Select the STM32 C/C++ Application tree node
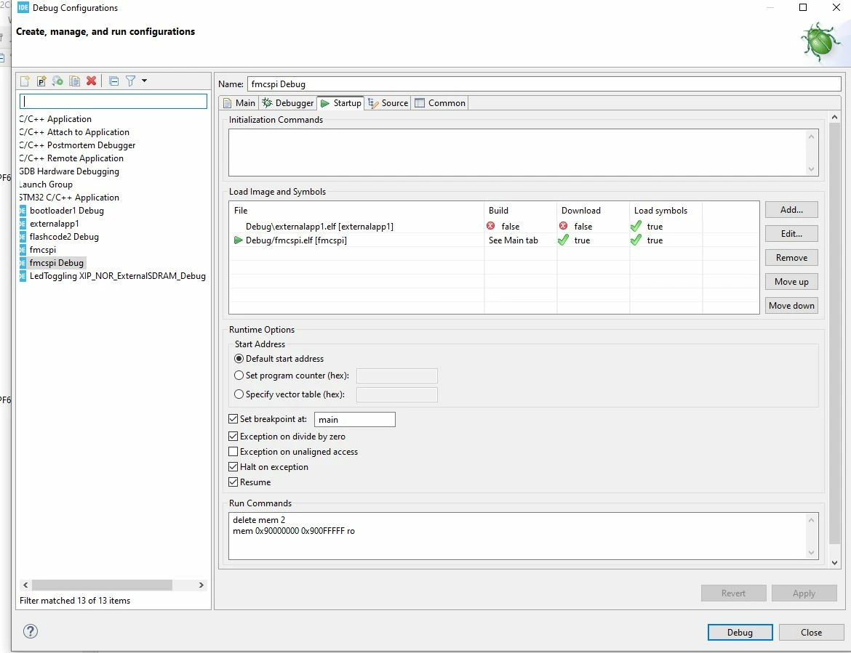 pyautogui.click(x=69, y=198)
